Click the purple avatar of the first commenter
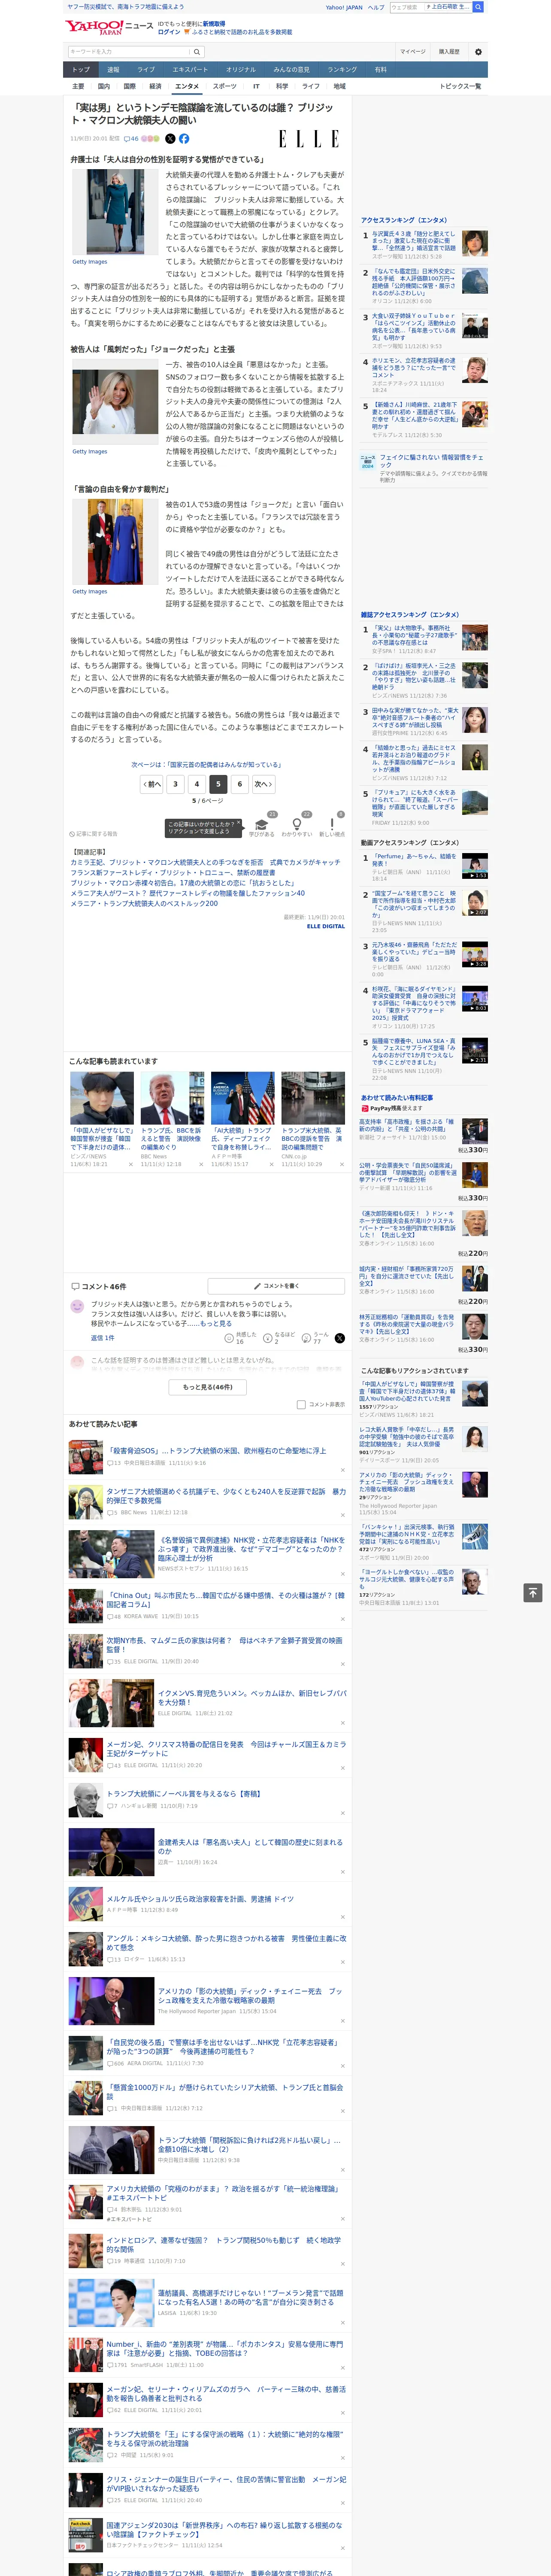Viewport: 551px width, 2576px height. 77,1306
